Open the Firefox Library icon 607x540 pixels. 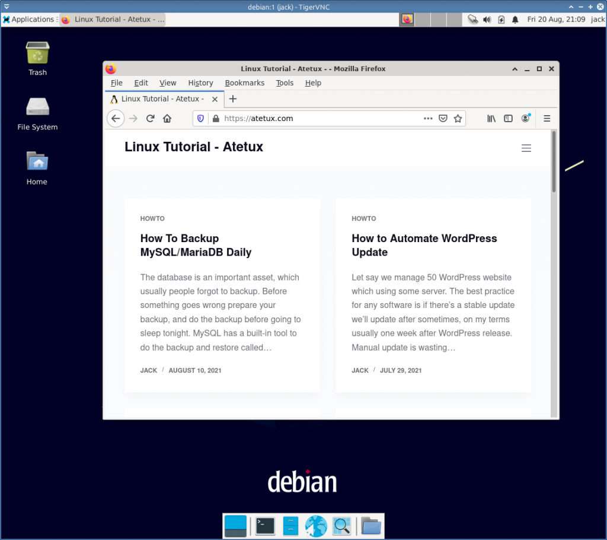[x=491, y=118]
